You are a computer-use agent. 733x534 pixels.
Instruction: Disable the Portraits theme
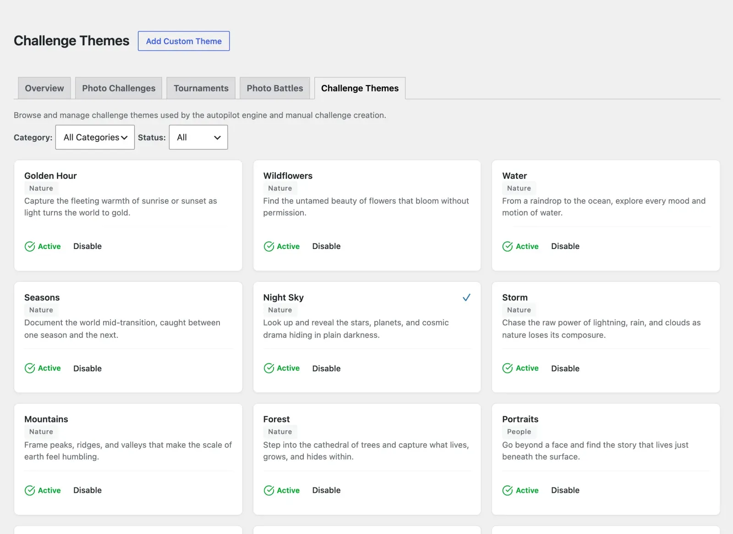tap(565, 490)
